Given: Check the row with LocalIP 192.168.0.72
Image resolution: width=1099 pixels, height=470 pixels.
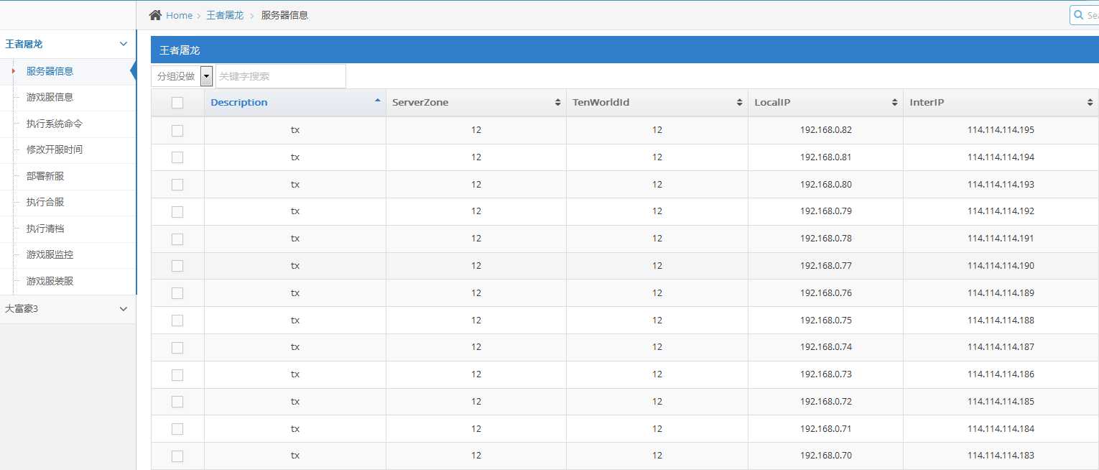Looking at the screenshot, I should [x=177, y=402].
